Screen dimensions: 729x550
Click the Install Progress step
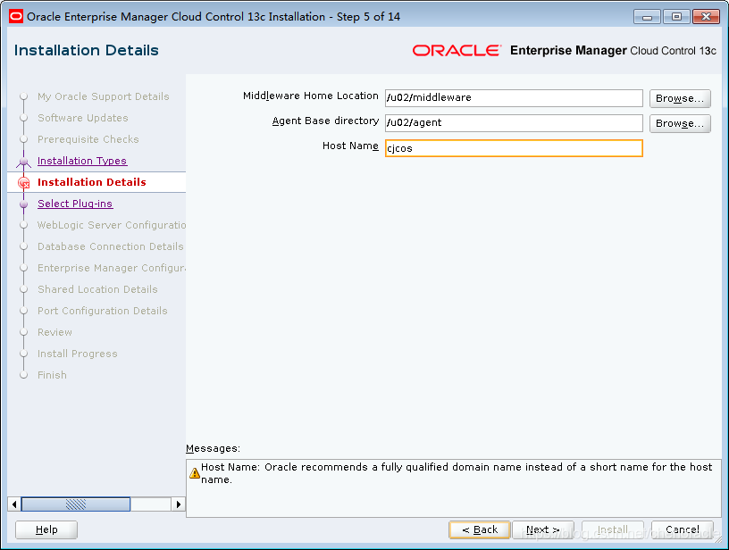pyautogui.click(x=77, y=354)
